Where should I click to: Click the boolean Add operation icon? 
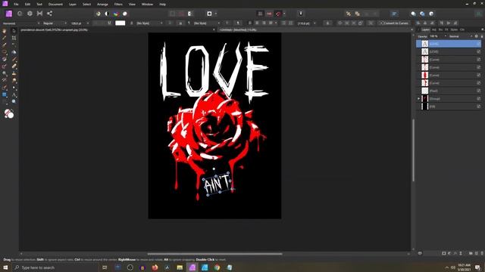(x=413, y=14)
